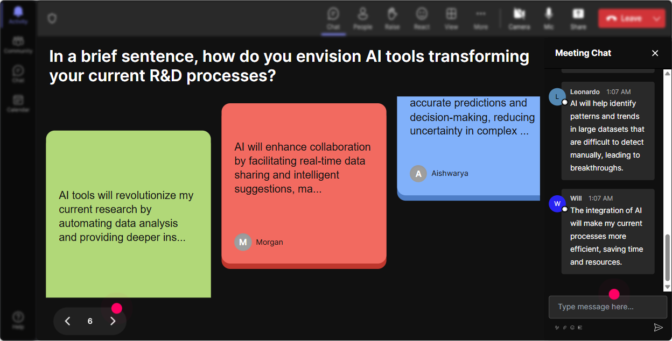Raise your hand in the meeting
This screenshot has height=341, width=672.
pyautogui.click(x=392, y=18)
